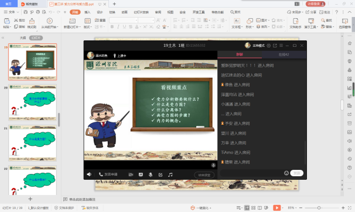Expand the shapes 形状 dropdown
The image size is (355, 212).
point(252,27)
